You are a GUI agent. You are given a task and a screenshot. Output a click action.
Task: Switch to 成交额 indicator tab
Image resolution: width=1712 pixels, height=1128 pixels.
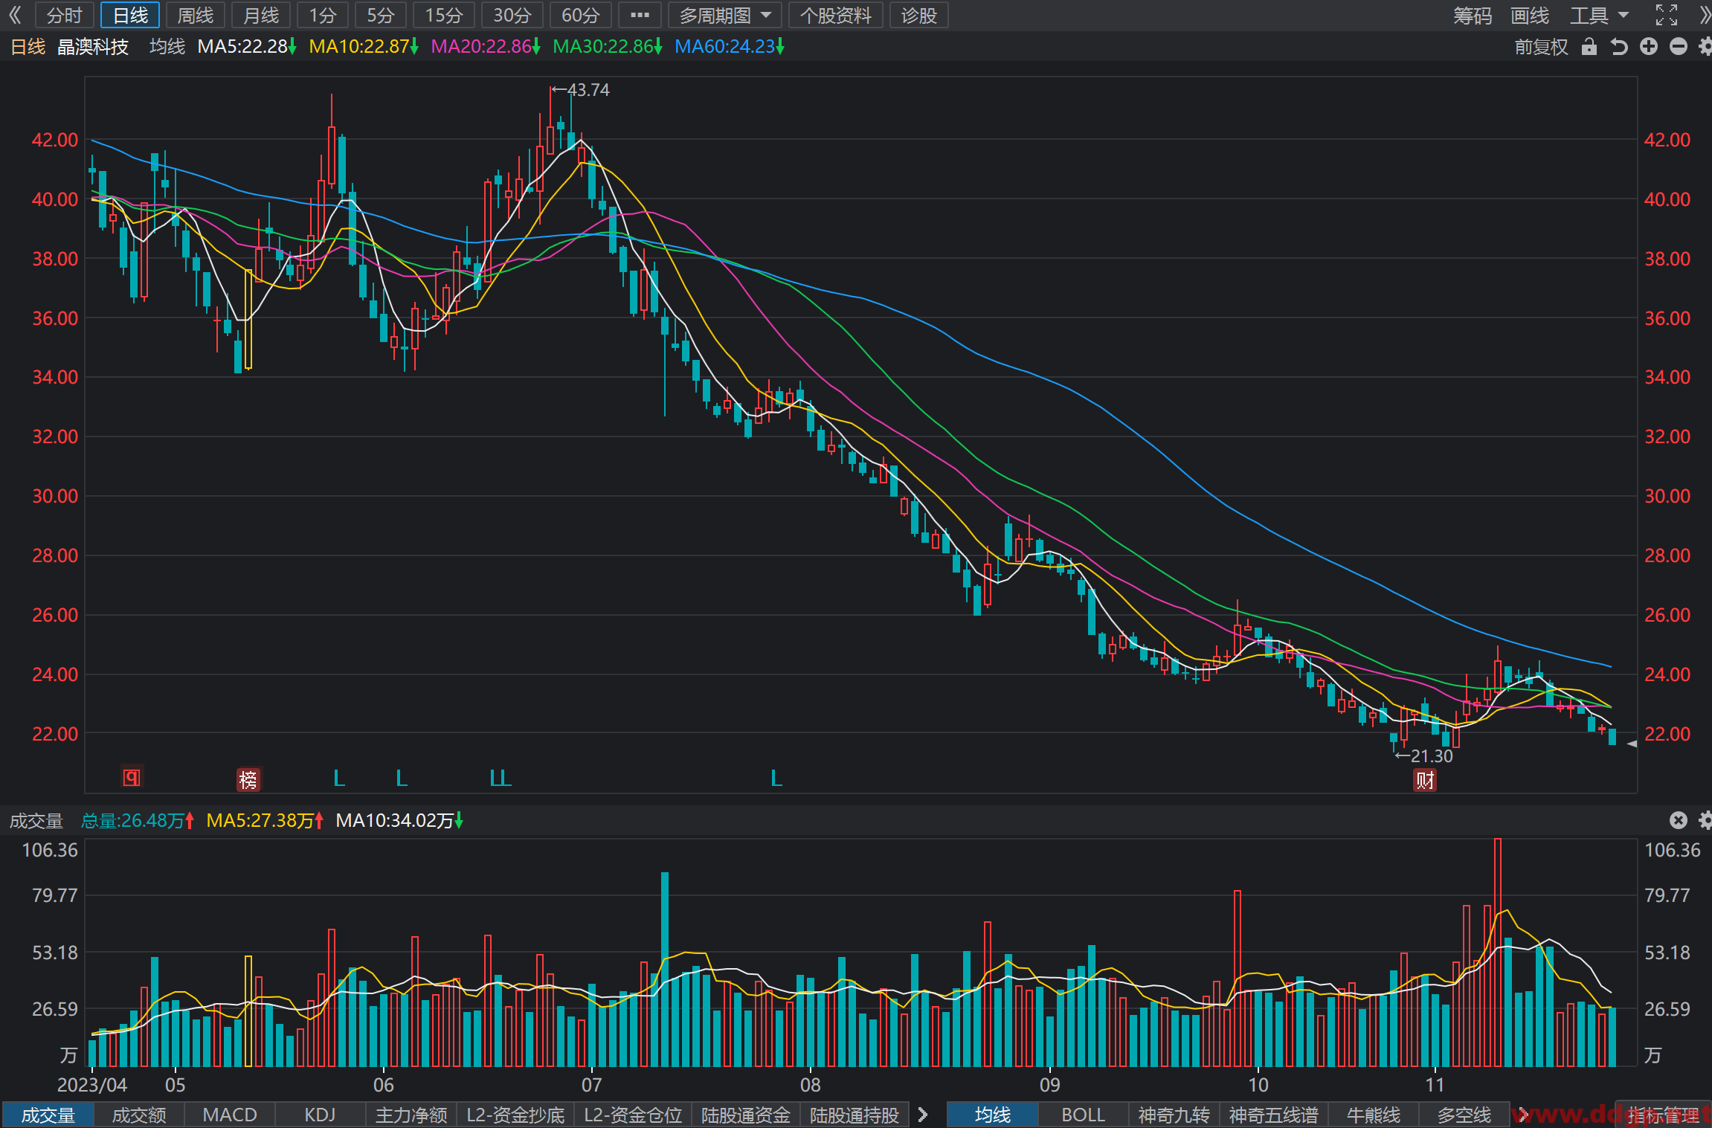[x=139, y=1115]
